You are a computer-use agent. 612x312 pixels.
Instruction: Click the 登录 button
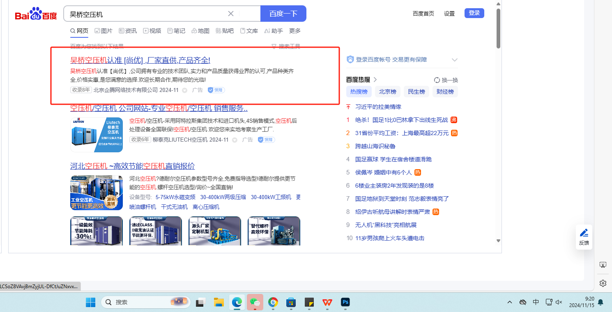click(474, 13)
